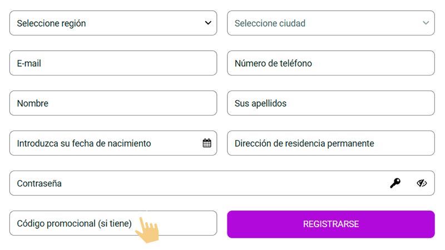Focus the E-mail input field

113,63
